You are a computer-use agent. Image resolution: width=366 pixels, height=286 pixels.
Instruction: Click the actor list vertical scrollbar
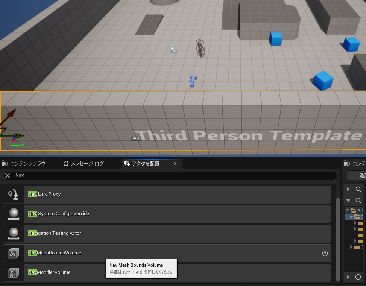pos(338,240)
